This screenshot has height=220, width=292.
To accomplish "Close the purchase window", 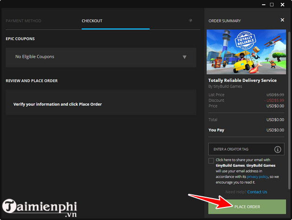I will point(282,5).
